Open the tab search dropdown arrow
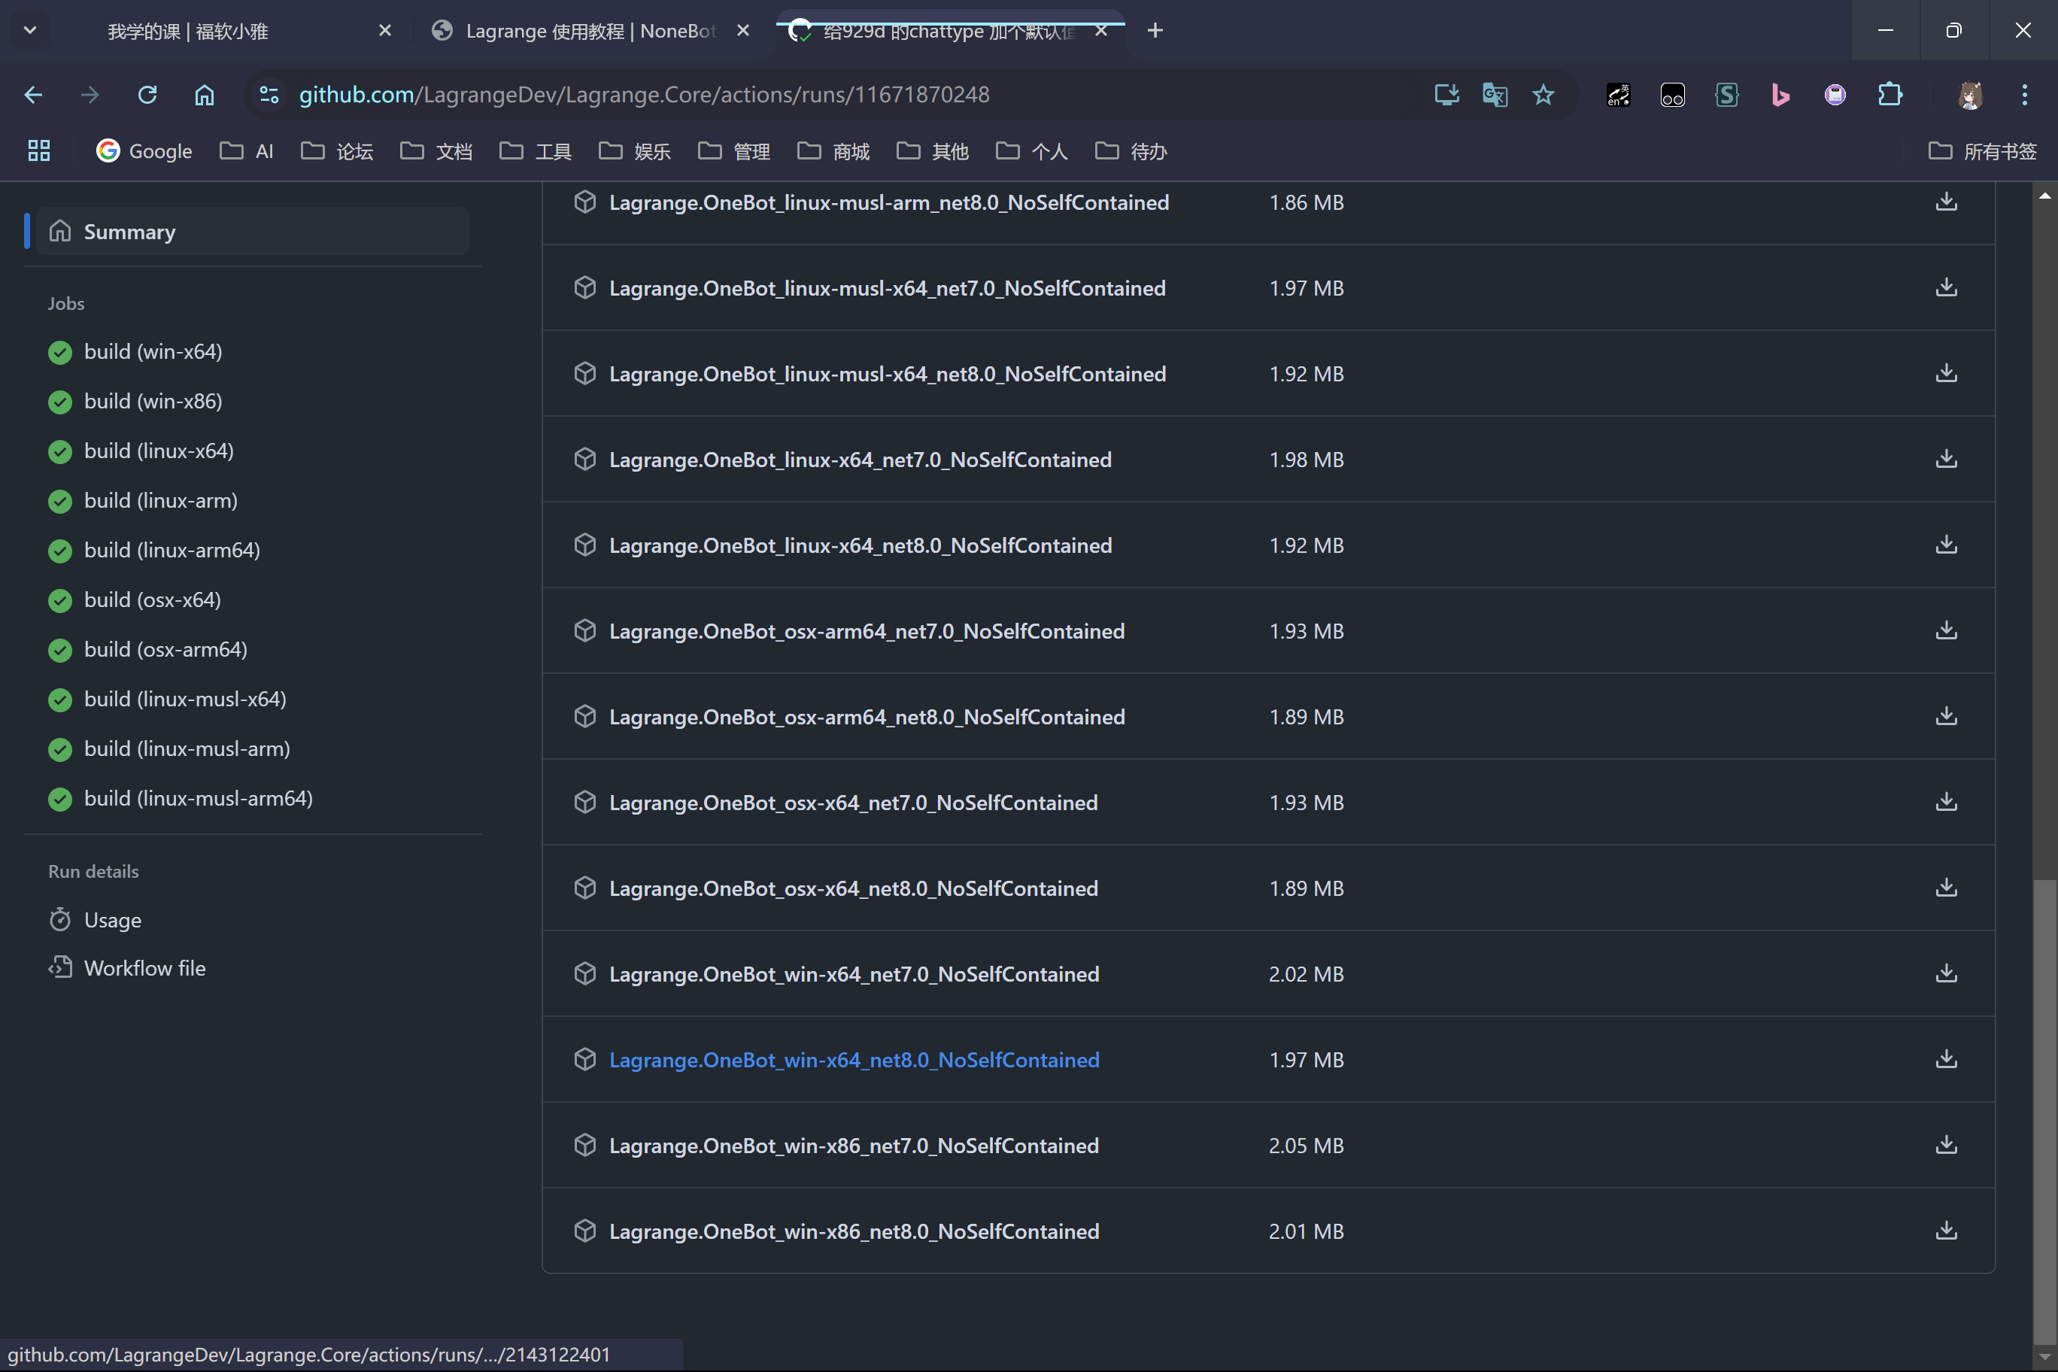The width and height of the screenshot is (2058, 1372). tap(30, 31)
